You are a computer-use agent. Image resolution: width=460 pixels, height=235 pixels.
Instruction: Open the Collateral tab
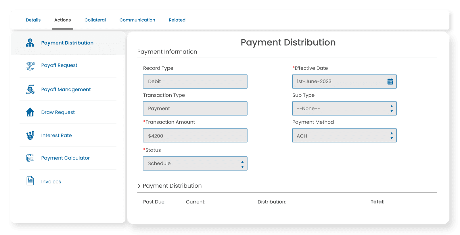95,20
